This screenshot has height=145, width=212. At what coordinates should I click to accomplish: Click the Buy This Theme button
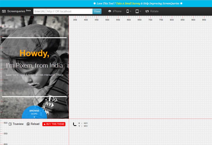54,124
